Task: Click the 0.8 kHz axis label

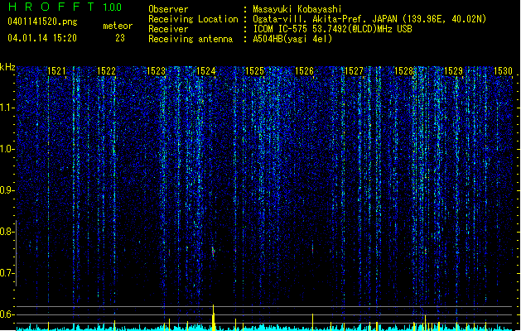Action: [7, 232]
